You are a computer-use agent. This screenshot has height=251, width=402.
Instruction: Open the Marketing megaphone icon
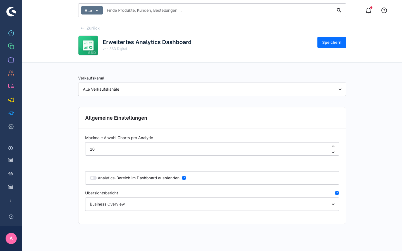click(x=11, y=100)
